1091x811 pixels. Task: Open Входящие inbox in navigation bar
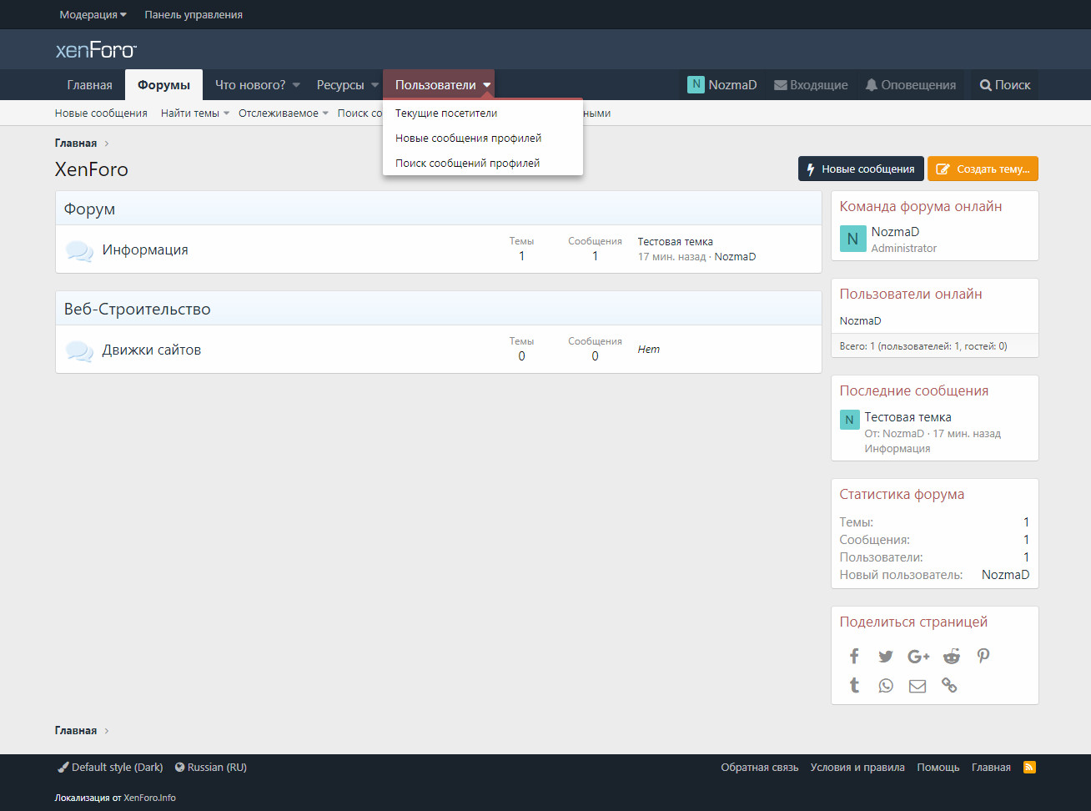tap(811, 85)
